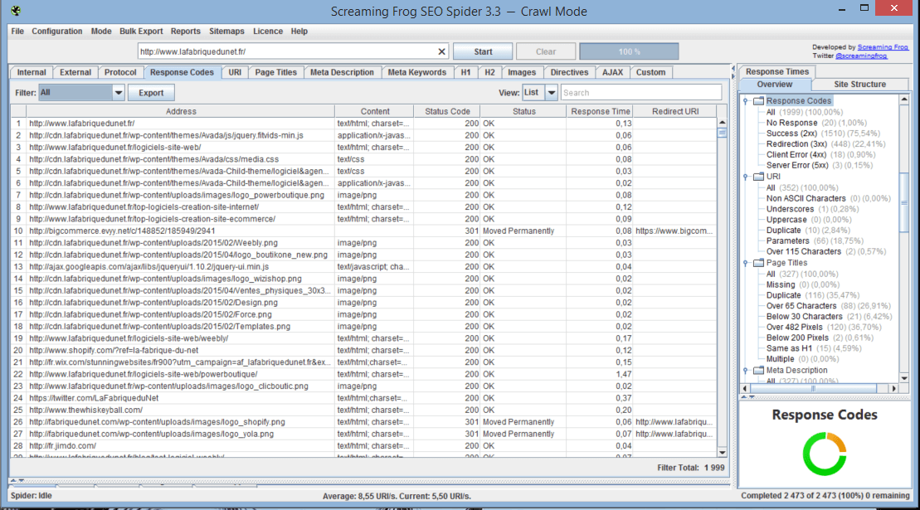
Task: Open the Filter dropdown set to All
Action: coord(119,93)
